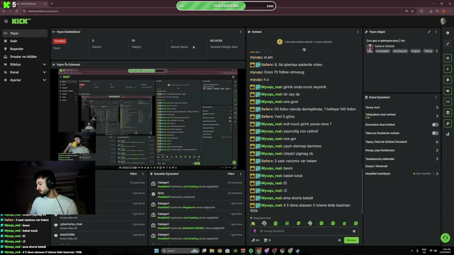Toggle the channel actions widget in right rail
Image resolution: width=454 pixels, height=255 pixels.
[448, 113]
